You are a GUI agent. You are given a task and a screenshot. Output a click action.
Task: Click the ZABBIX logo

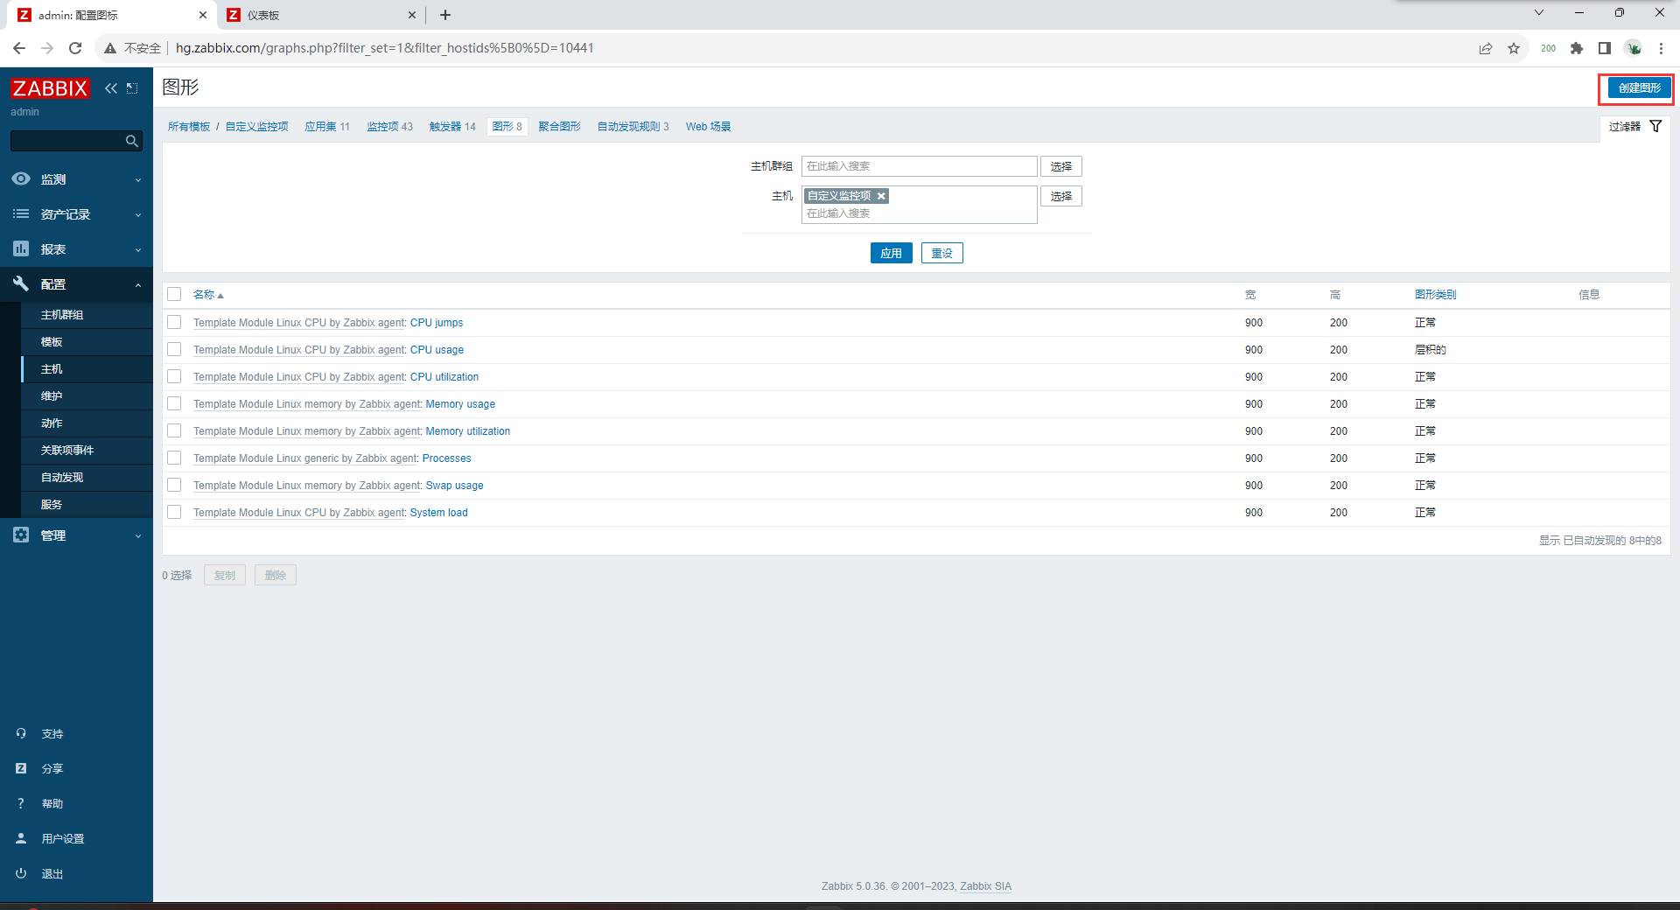50,88
